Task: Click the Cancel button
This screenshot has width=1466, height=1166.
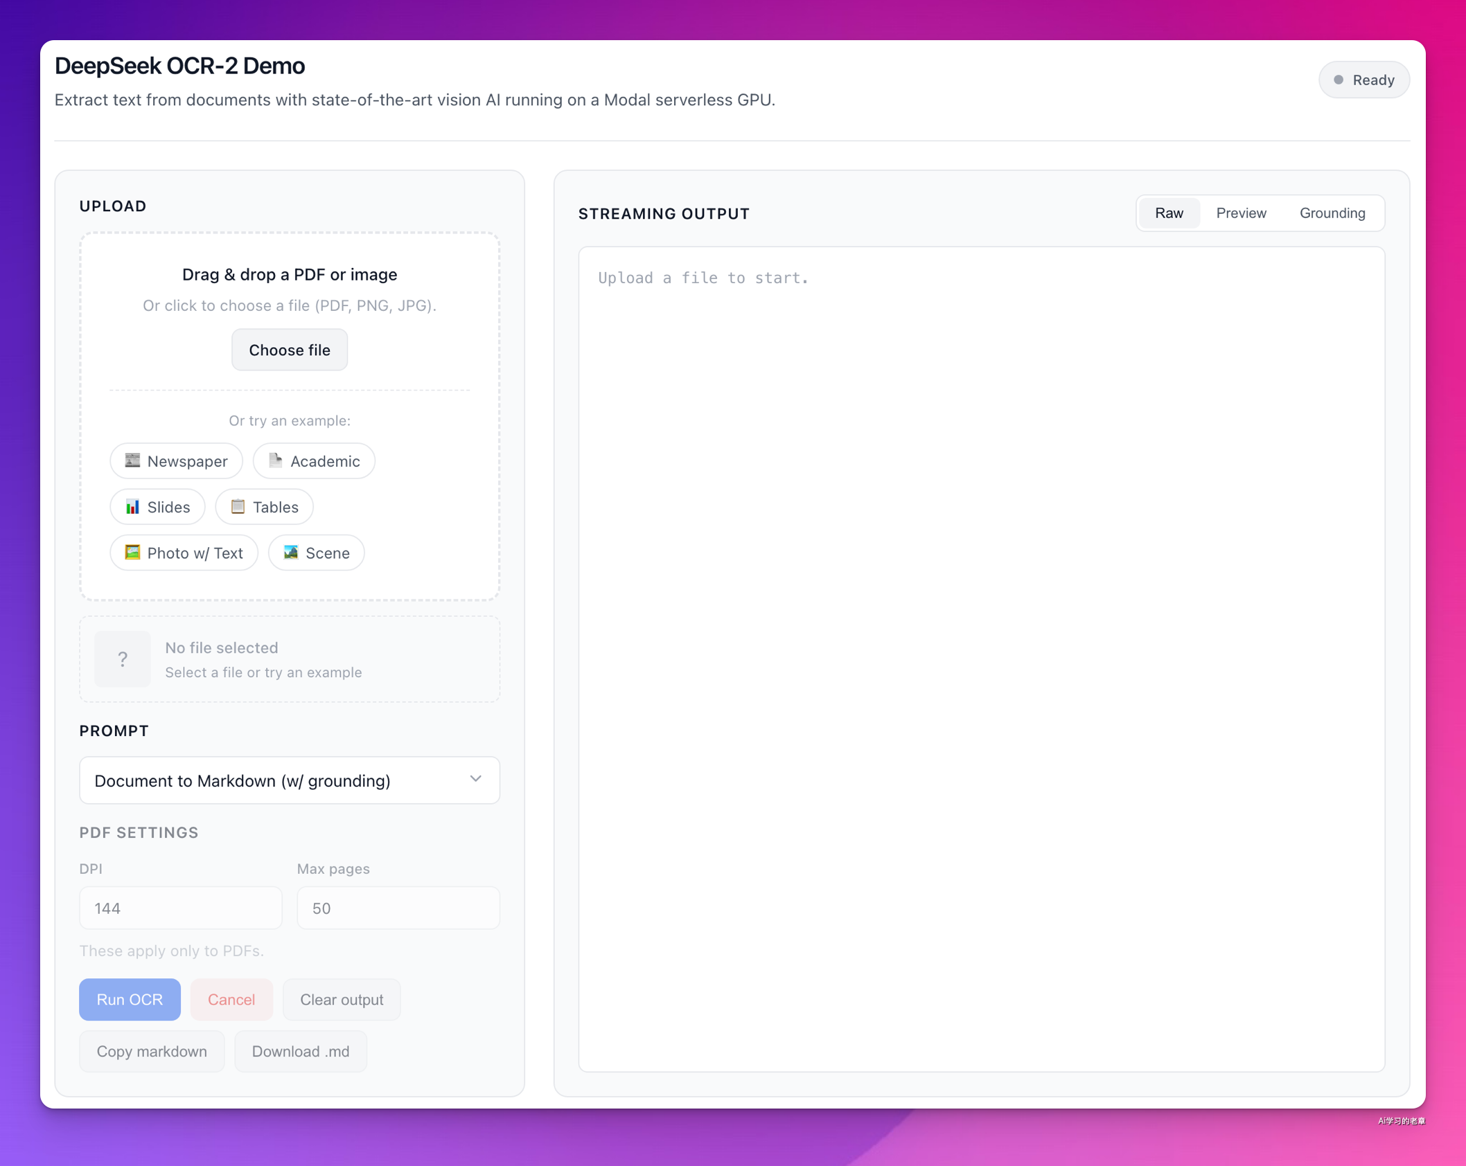Action: click(231, 999)
